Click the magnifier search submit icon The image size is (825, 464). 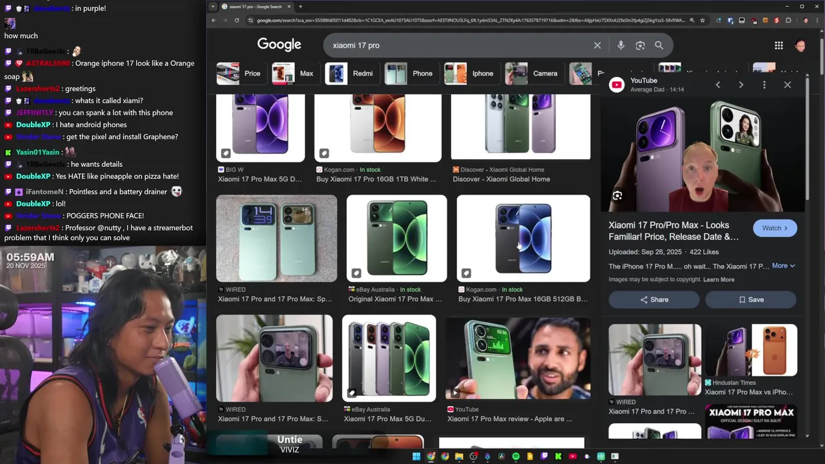[659, 45]
